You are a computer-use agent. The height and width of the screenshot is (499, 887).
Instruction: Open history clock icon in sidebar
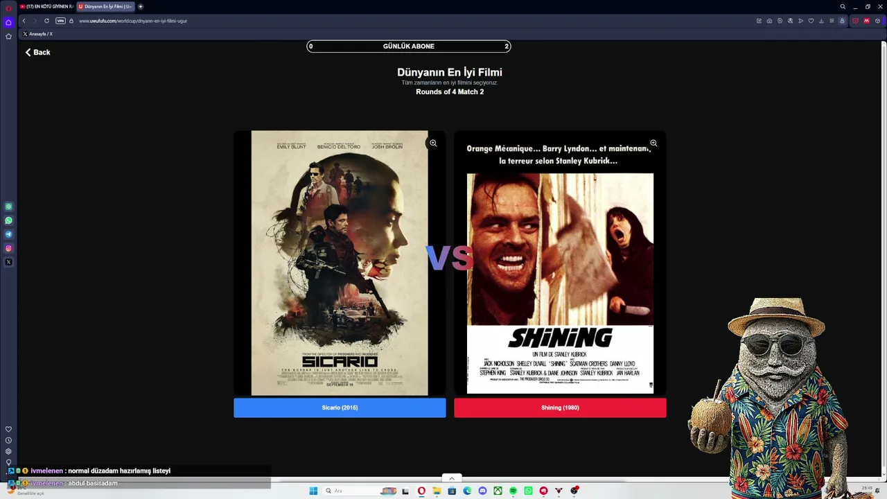pos(8,440)
